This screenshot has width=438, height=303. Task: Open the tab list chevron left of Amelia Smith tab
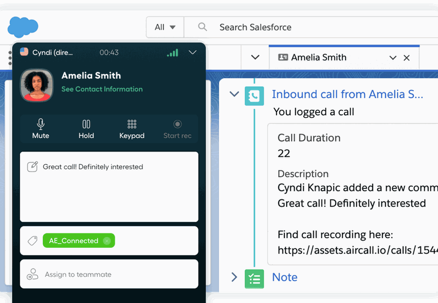pyautogui.click(x=255, y=57)
